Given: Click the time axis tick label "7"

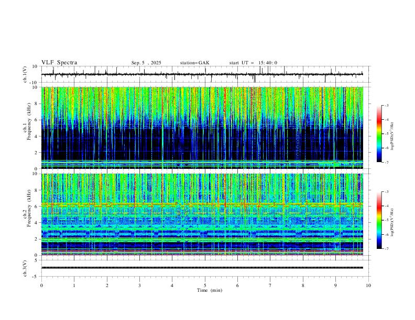Looking at the screenshot, I should 270,285.
